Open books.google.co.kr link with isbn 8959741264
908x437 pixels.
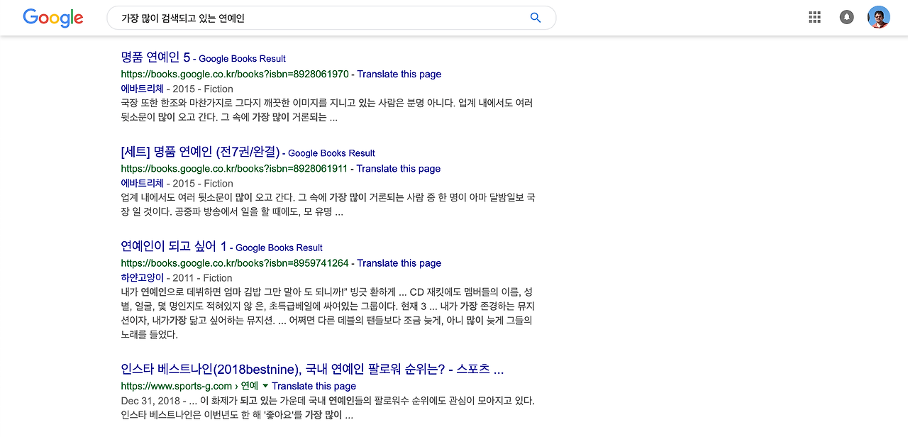(234, 263)
